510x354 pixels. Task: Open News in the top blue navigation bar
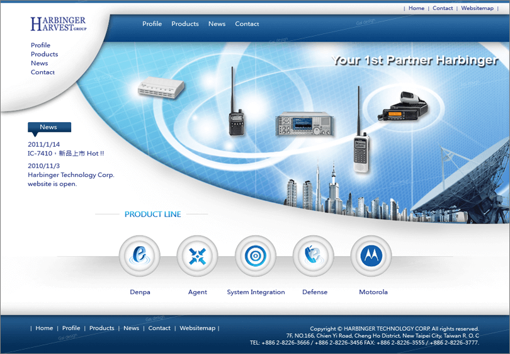click(x=217, y=24)
